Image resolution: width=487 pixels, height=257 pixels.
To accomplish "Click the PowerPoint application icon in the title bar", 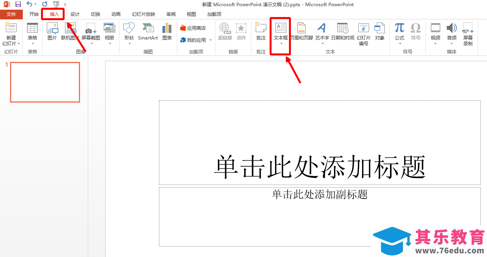I will click(x=7, y=4).
